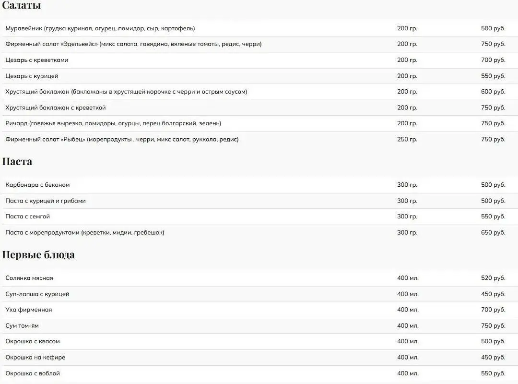The height and width of the screenshot is (384, 518).
Task: Select Солянка мясная row
Action: [x=260, y=278]
